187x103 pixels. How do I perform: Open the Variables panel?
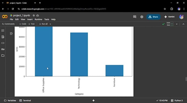tap(10, 101)
